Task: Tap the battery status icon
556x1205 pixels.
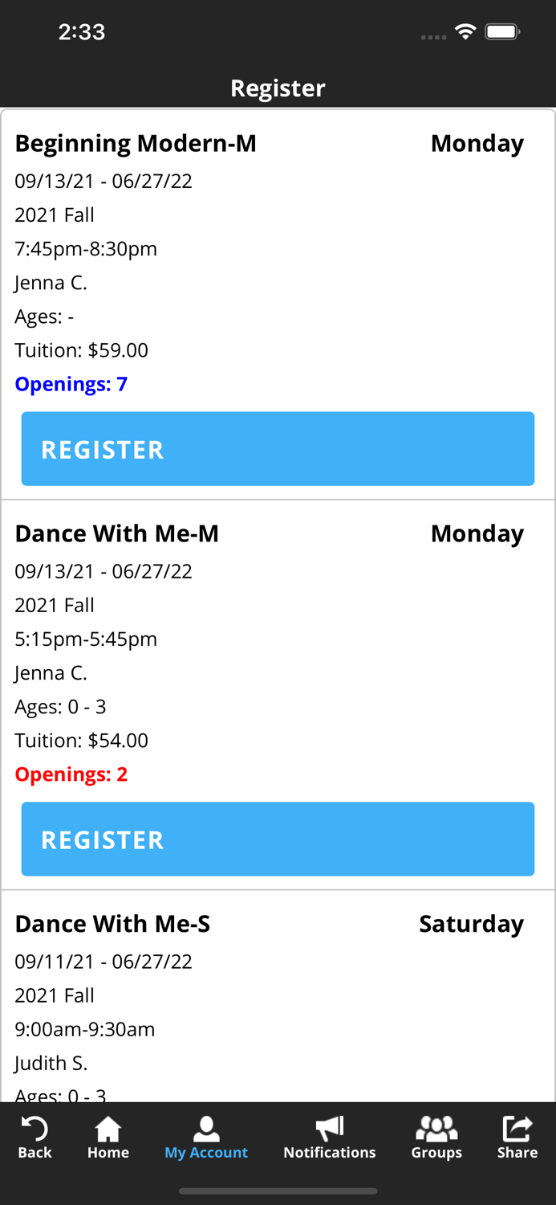Action: (503, 32)
